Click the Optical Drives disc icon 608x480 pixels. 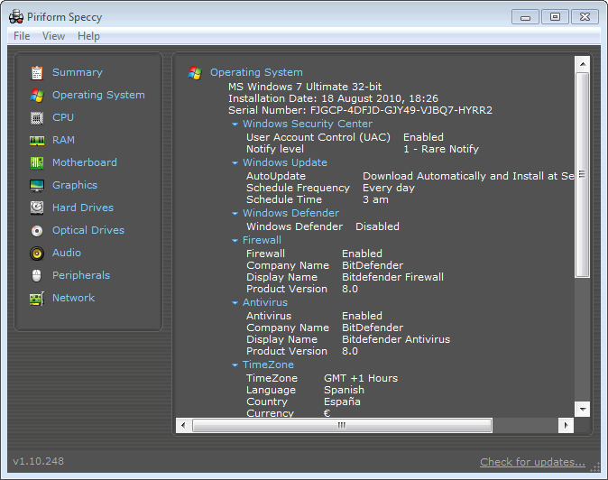[37, 231]
